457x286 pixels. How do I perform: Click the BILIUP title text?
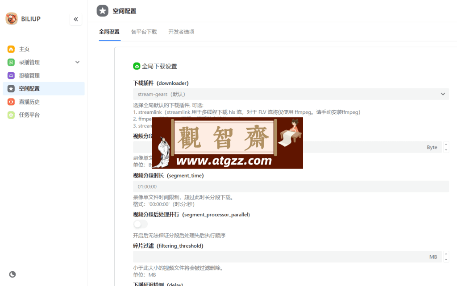click(x=31, y=19)
